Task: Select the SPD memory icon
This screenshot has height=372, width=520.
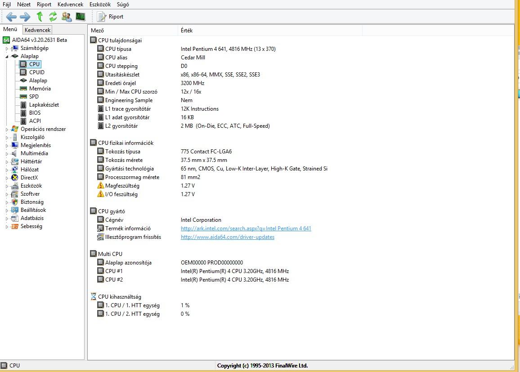Action: coord(23,96)
